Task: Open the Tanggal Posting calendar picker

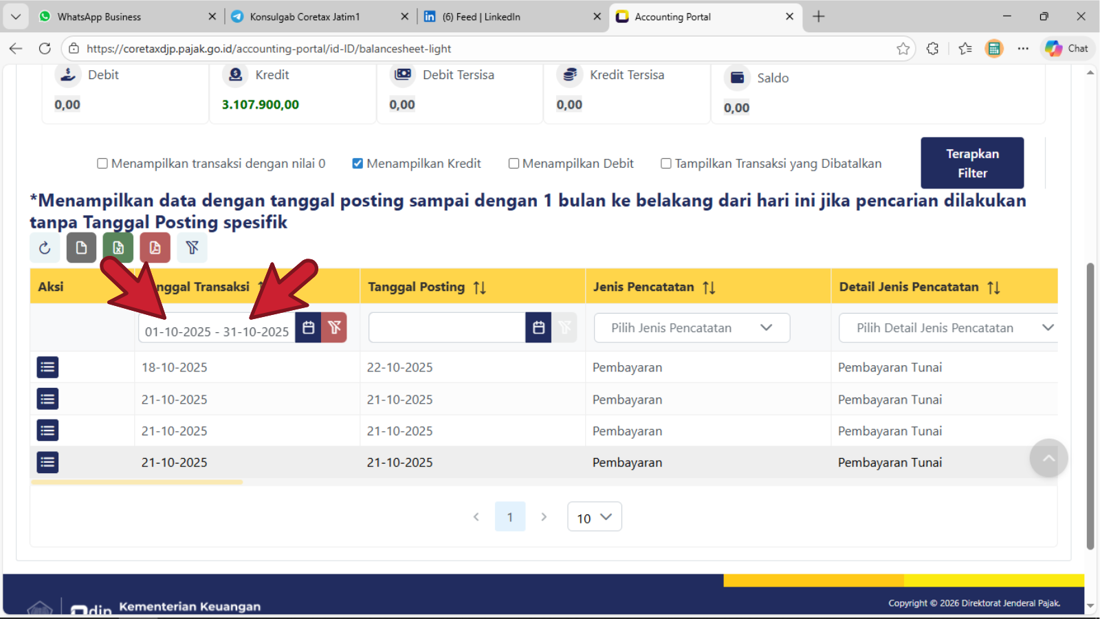Action: click(538, 328)
